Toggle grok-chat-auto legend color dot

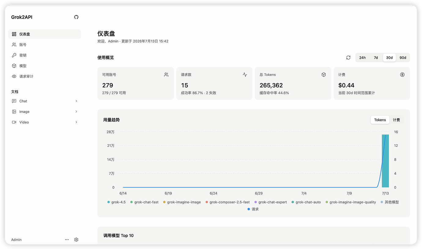pos(293,202)
